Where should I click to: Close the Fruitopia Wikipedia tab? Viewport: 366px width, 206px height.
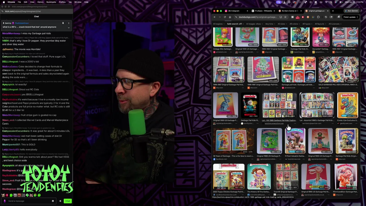tap(274, 11)
